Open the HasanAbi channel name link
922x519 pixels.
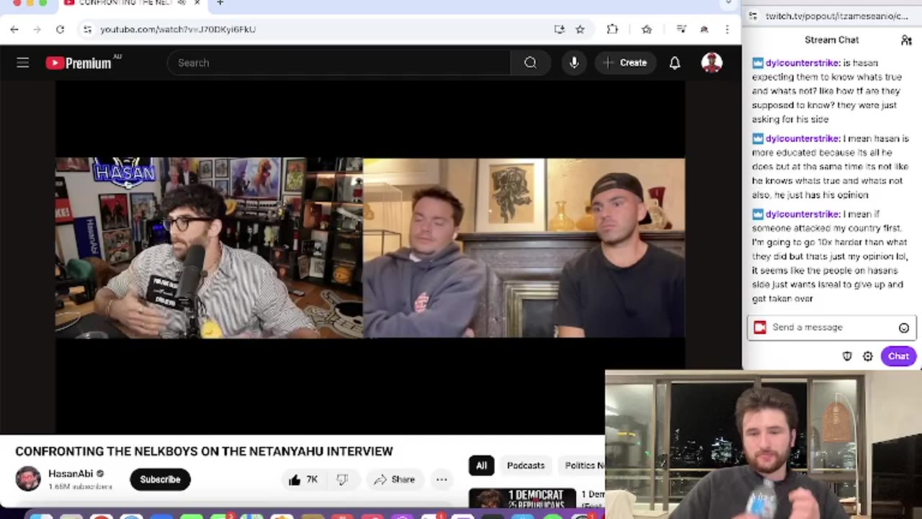(71, 474)
